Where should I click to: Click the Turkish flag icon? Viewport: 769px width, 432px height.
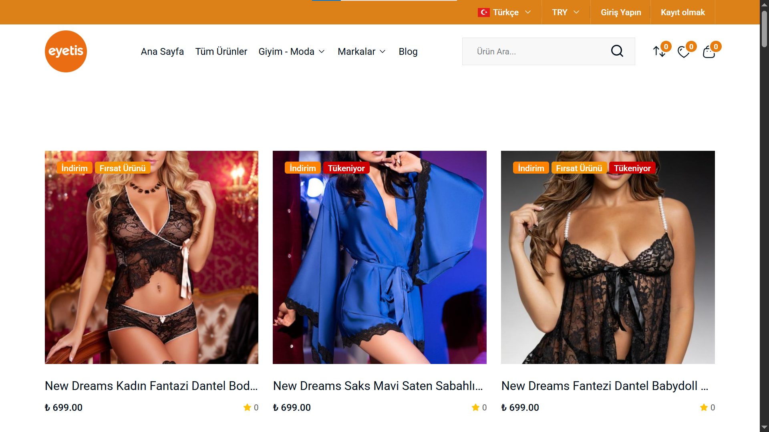click(483, 12)
